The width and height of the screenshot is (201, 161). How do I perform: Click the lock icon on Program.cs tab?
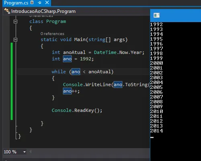(32, 2)
